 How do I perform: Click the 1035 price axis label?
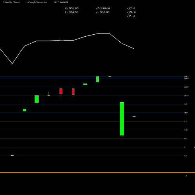pos(186,87)
